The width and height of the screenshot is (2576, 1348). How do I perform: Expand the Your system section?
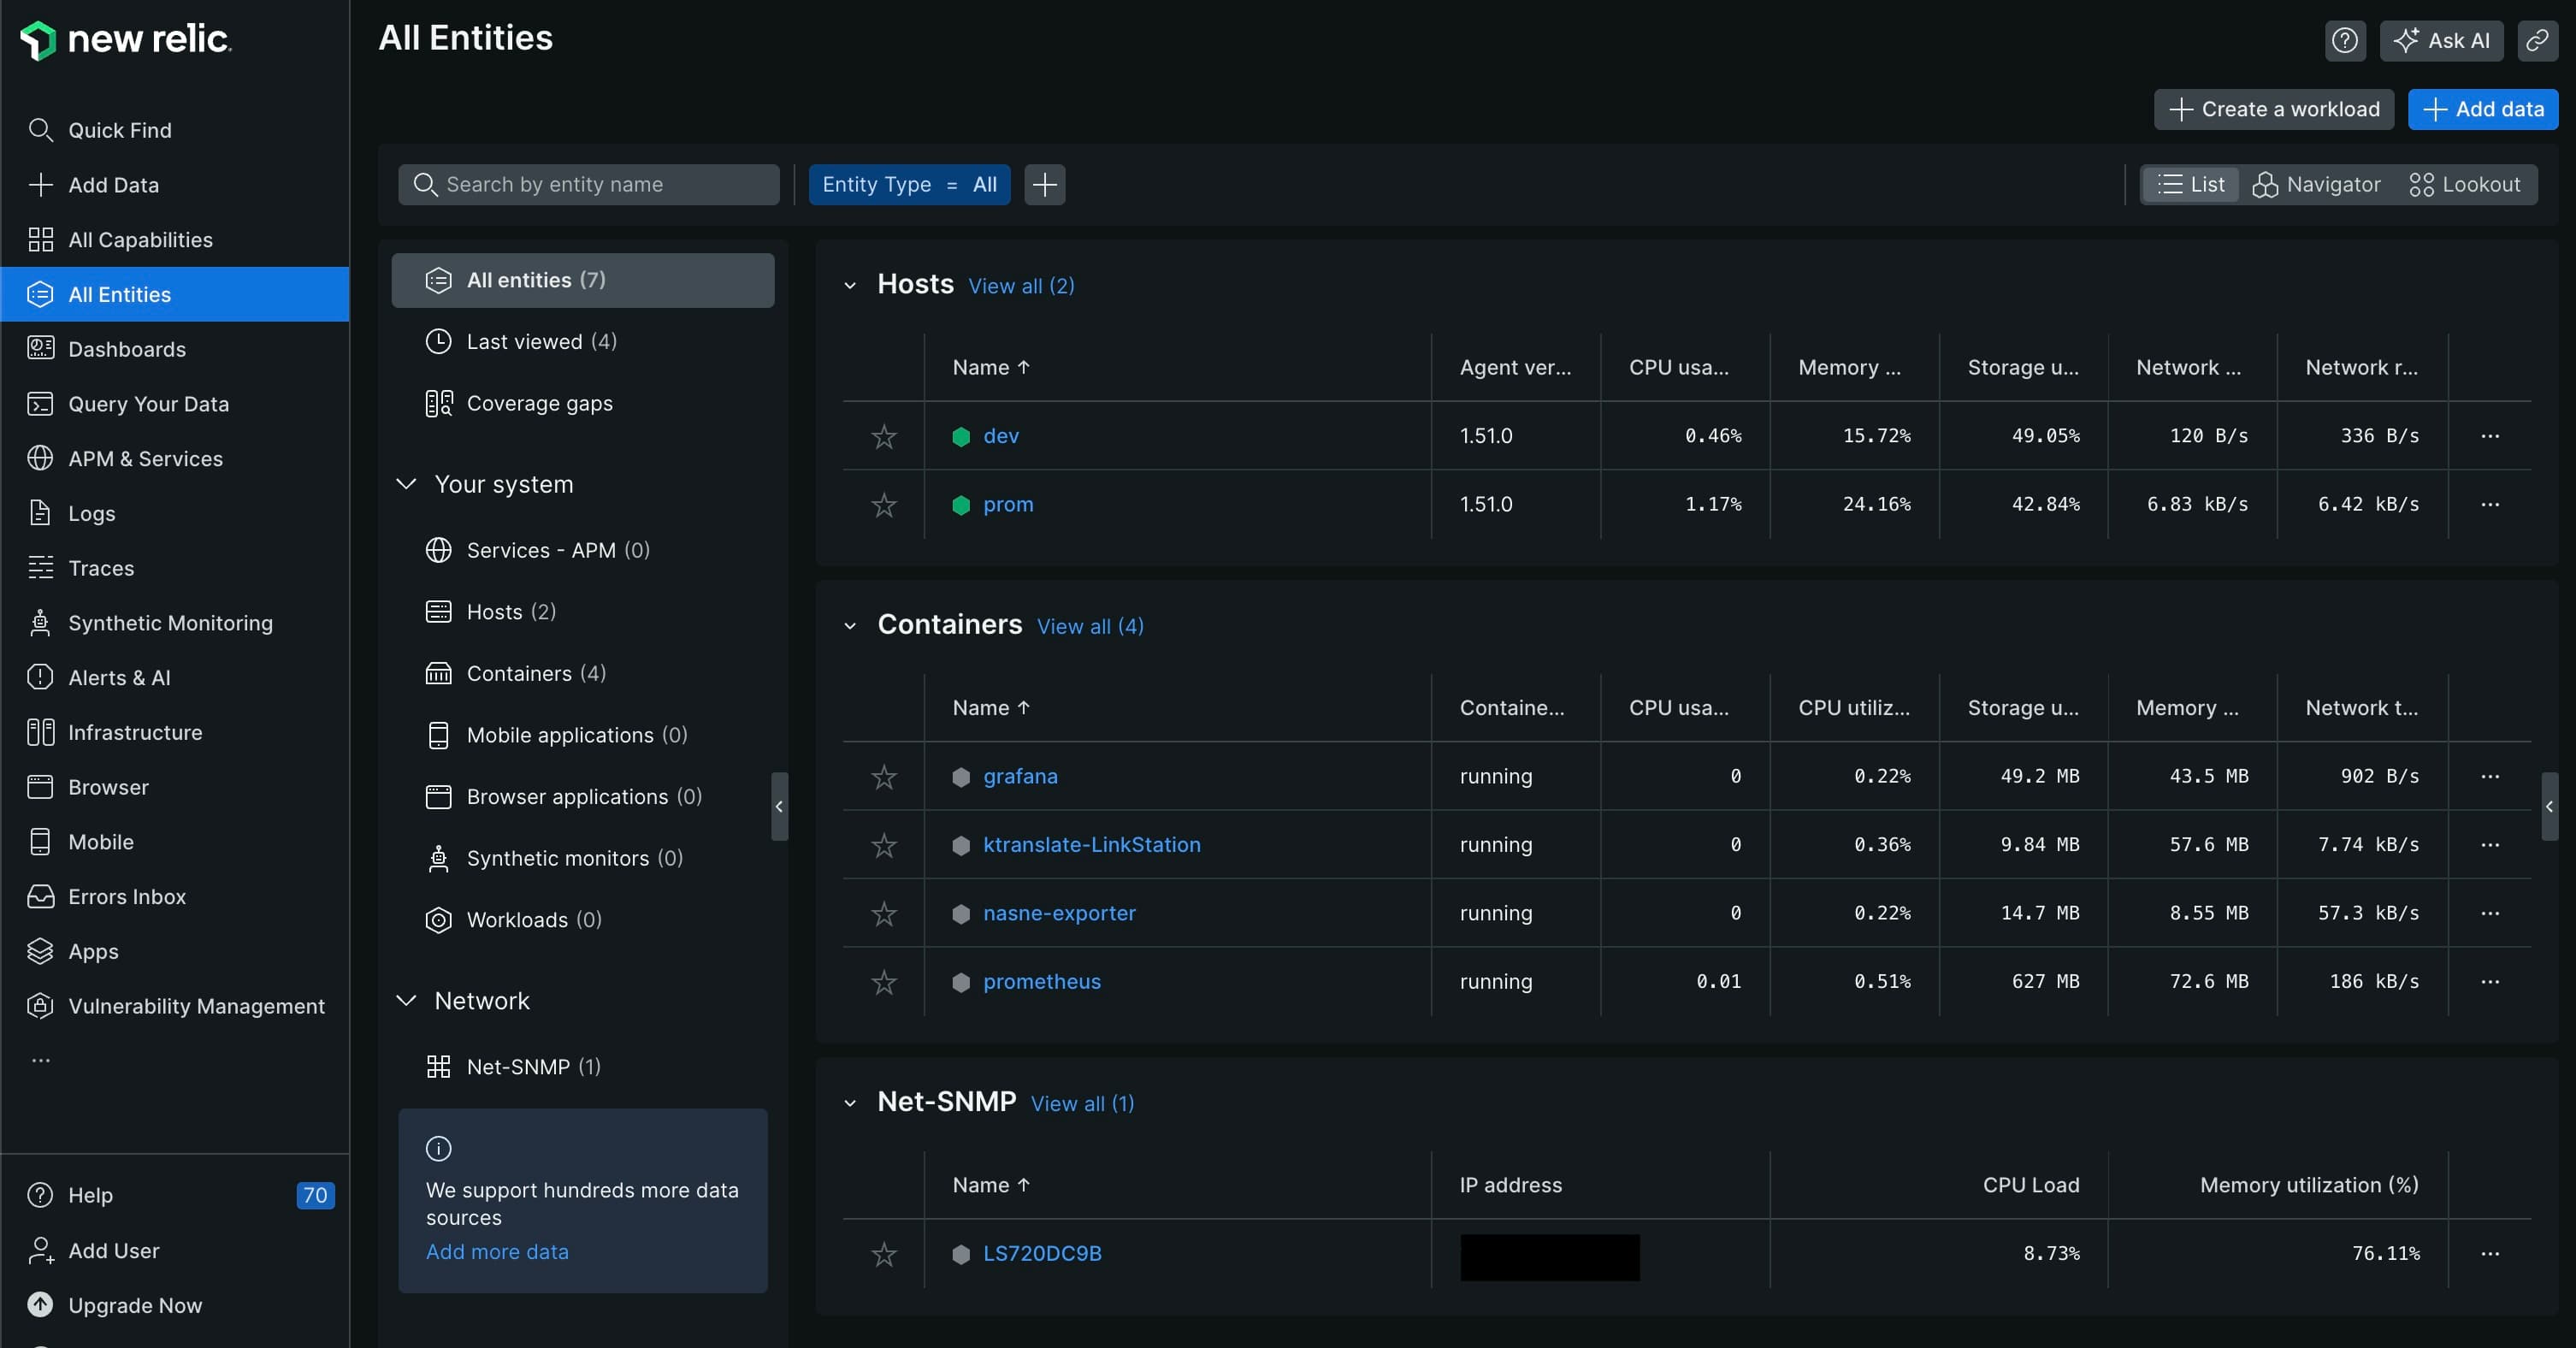tap(402, 484)
